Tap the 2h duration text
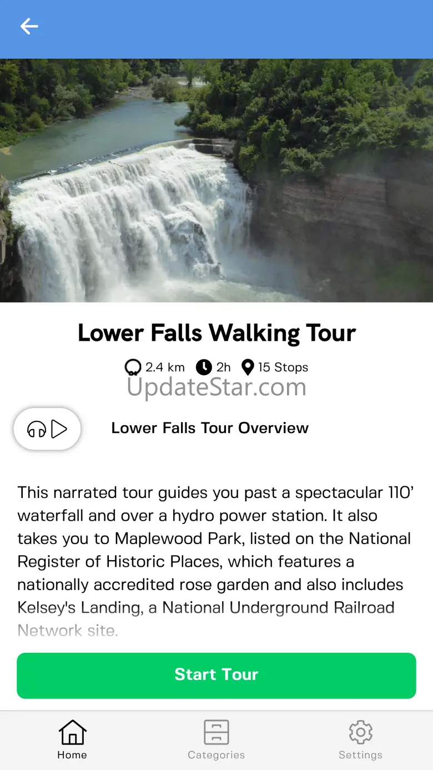This screenshot has height=770, width=433. (x=223, y=368)
